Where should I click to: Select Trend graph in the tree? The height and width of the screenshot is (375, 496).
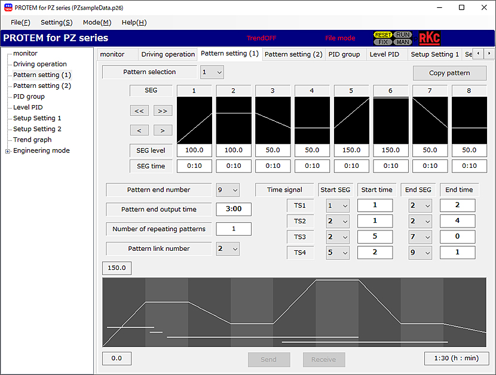tap(32, 140)
